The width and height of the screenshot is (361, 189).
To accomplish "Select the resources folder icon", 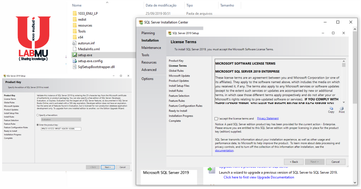I will pos(75,25).
